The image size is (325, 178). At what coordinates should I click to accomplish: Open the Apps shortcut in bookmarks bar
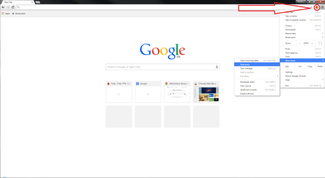point(6,13)
